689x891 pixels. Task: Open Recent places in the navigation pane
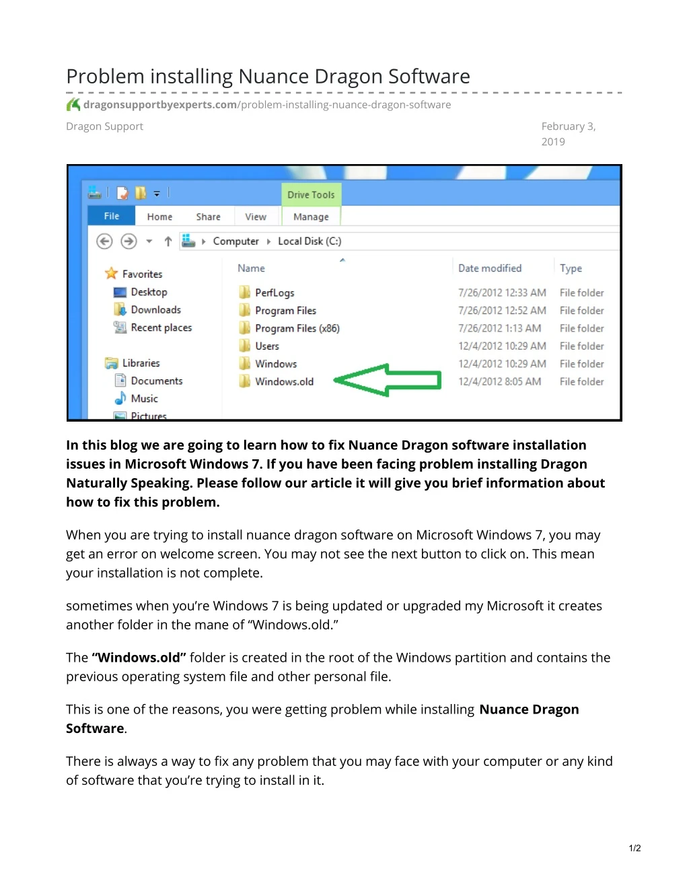coord(161,327)
